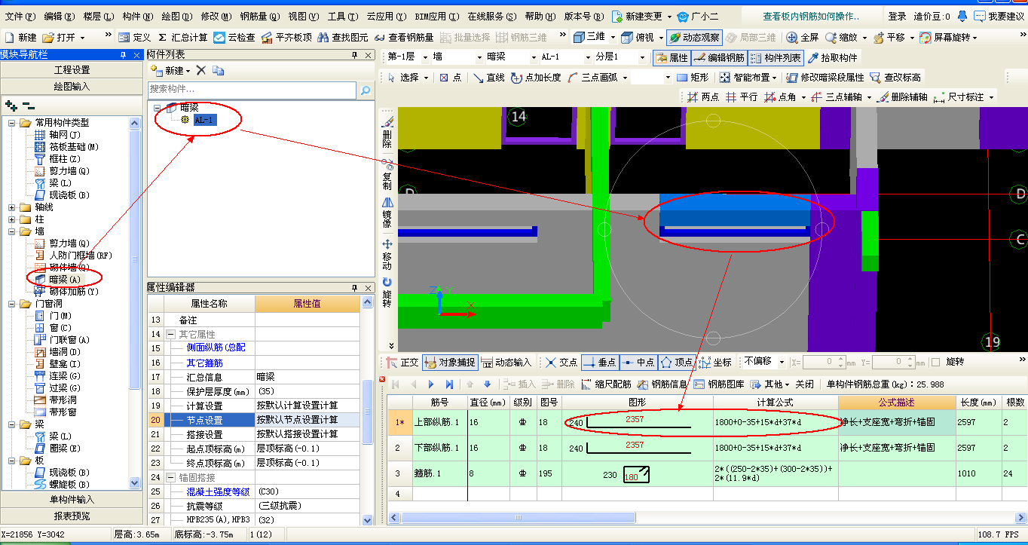Click the 报表预览 button
This screenshot has height=545, width=1028.
coord(72,516)
